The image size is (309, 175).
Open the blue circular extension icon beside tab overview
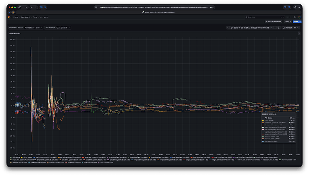289,8
